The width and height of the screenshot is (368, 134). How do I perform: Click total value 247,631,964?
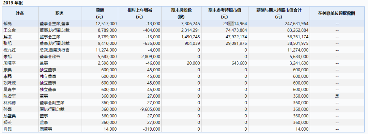(x=296, y=24)
